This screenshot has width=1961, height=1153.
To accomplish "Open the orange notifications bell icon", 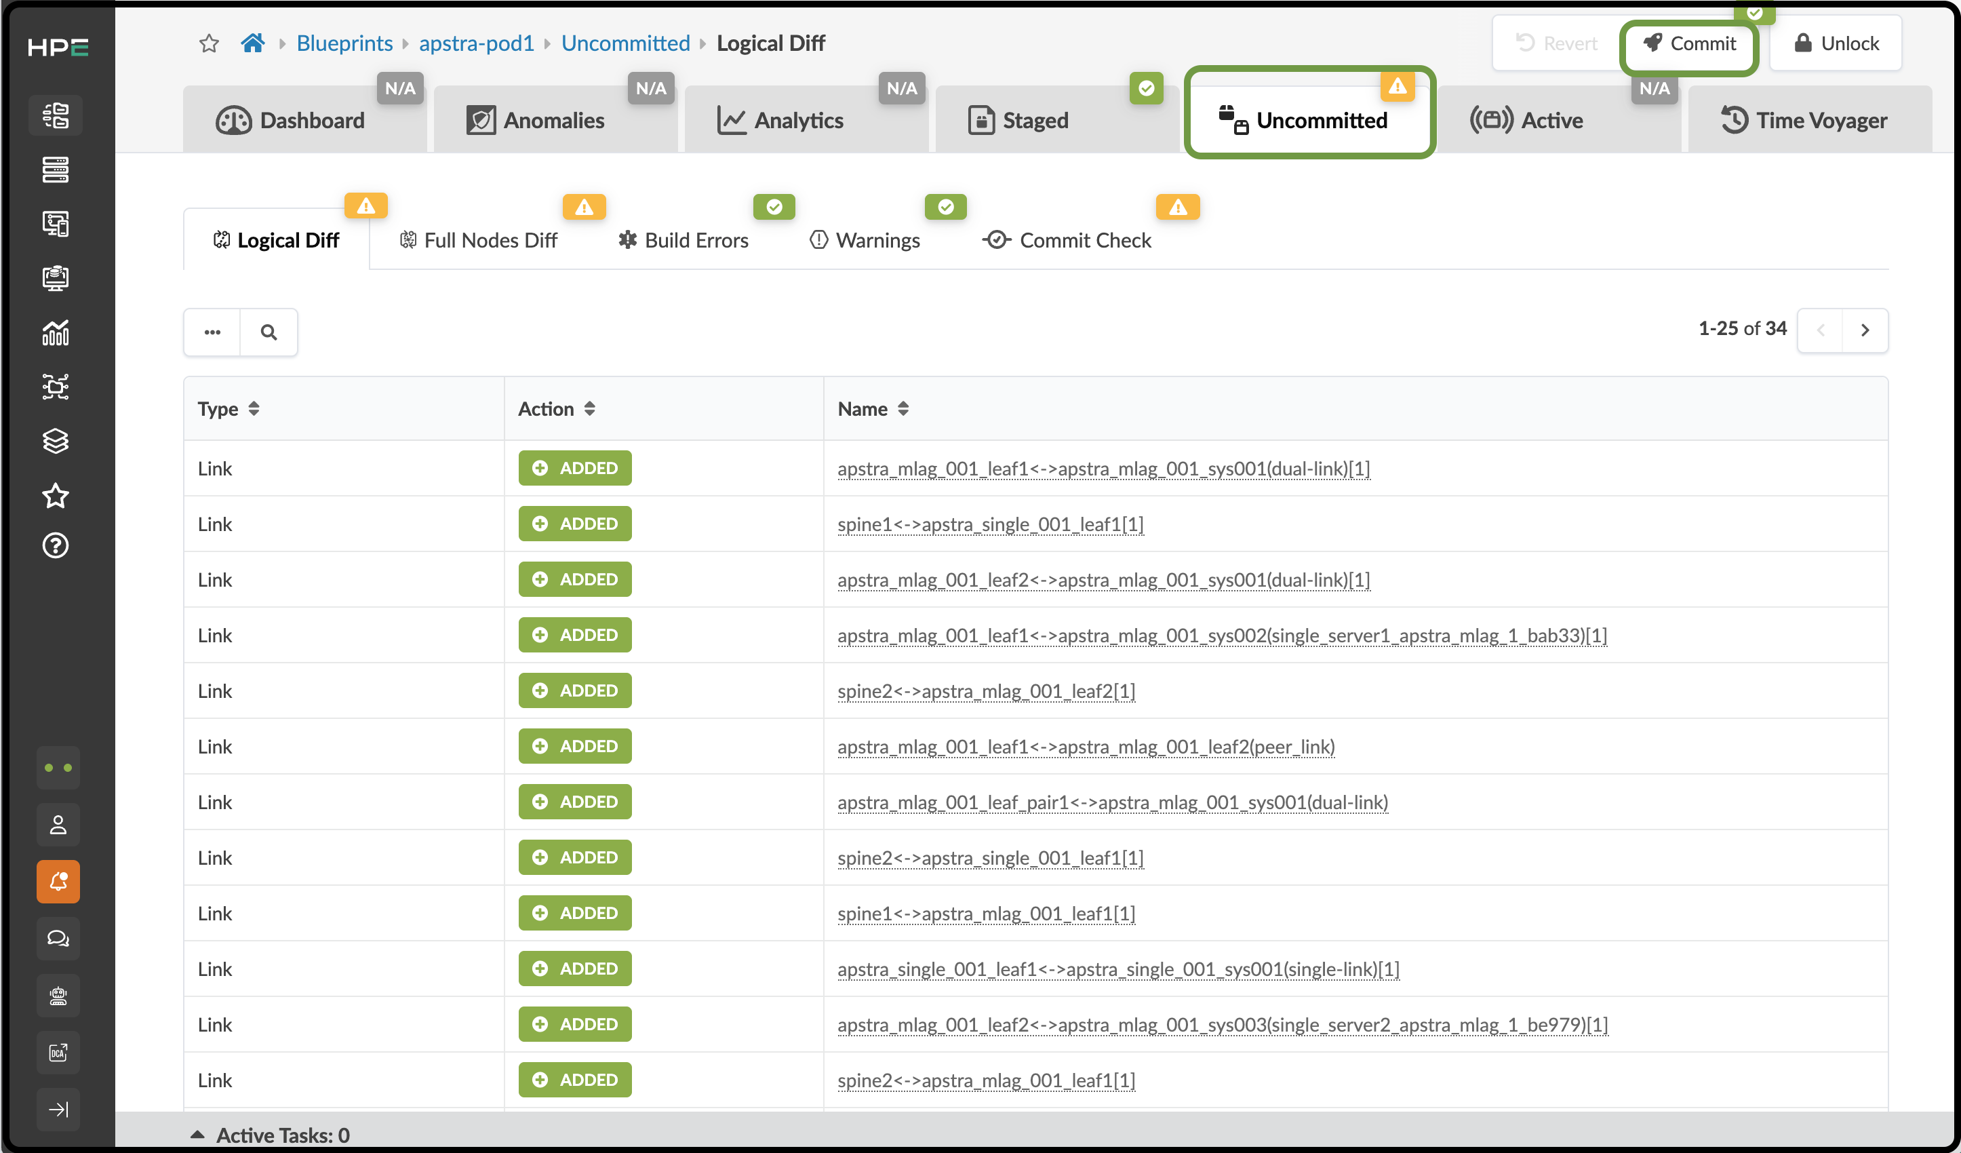I will tap(58, 881).
